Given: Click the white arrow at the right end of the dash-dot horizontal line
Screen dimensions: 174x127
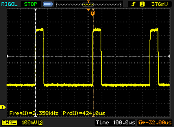Looking at the screenshot, I should 169,56.
